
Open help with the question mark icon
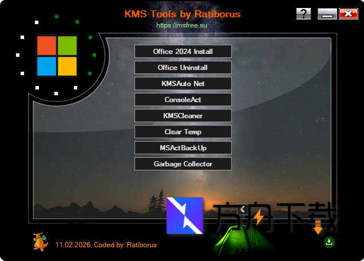tap(303, 14)
